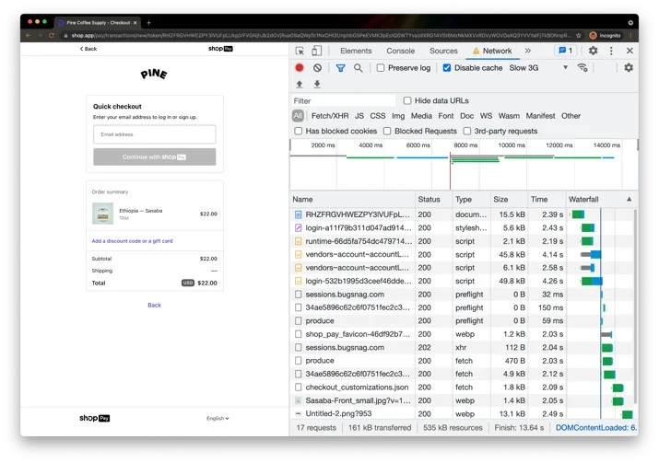Click the Shop Pay logo in header
The image size is (659, 463).
coord(220,49)
